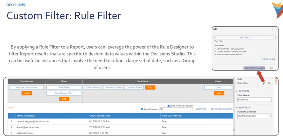This screenshot has width=283, height=139.
Task: Click Add under Data Sources
Action: (27, 93)
